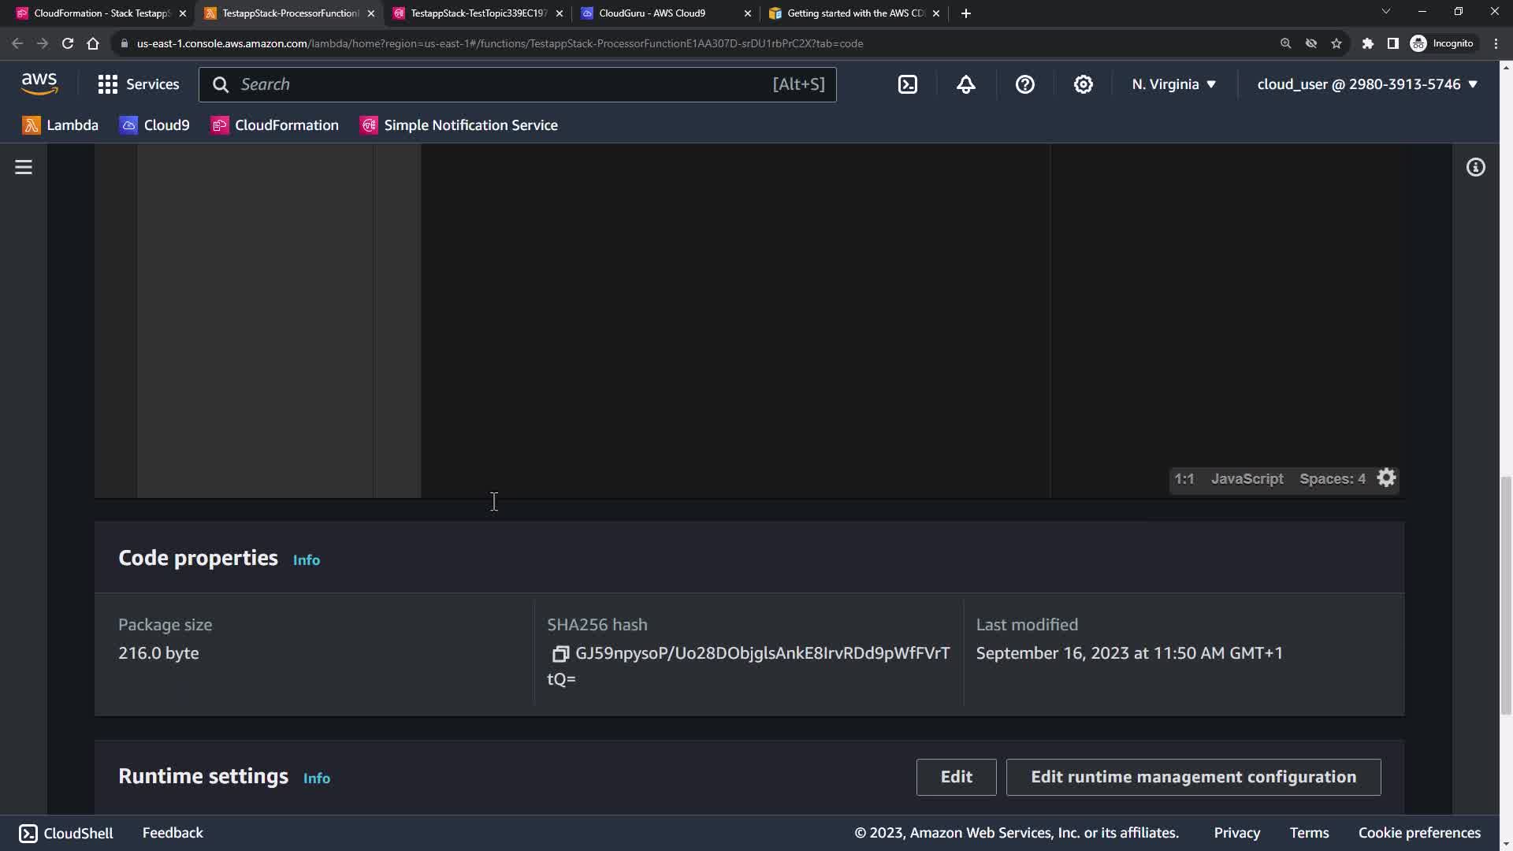
Task: Open the AWS support help icon
Action: [1024, 84]
